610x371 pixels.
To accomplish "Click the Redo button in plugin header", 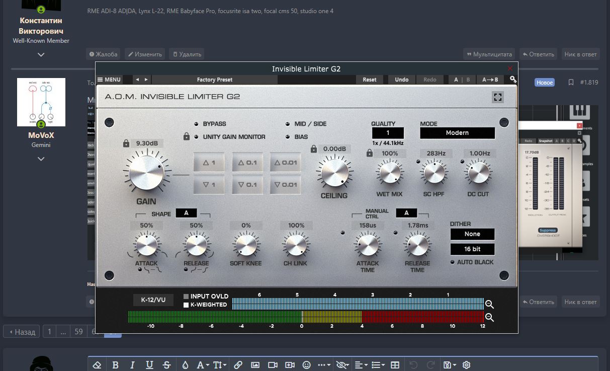I will coord(430,80).
